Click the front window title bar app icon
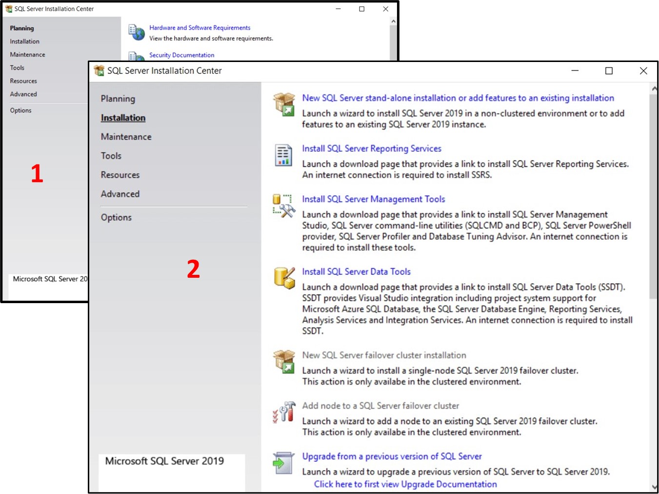This screenshot has width=659, height=494. click(x=99, y=71)
